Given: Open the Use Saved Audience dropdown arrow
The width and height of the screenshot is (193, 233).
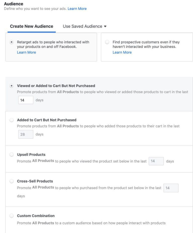Looking at the screenshot, I should [105, 26].
